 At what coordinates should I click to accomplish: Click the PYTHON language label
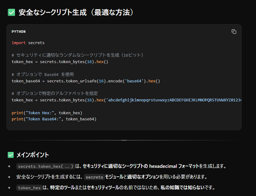[x=18, y=32]
